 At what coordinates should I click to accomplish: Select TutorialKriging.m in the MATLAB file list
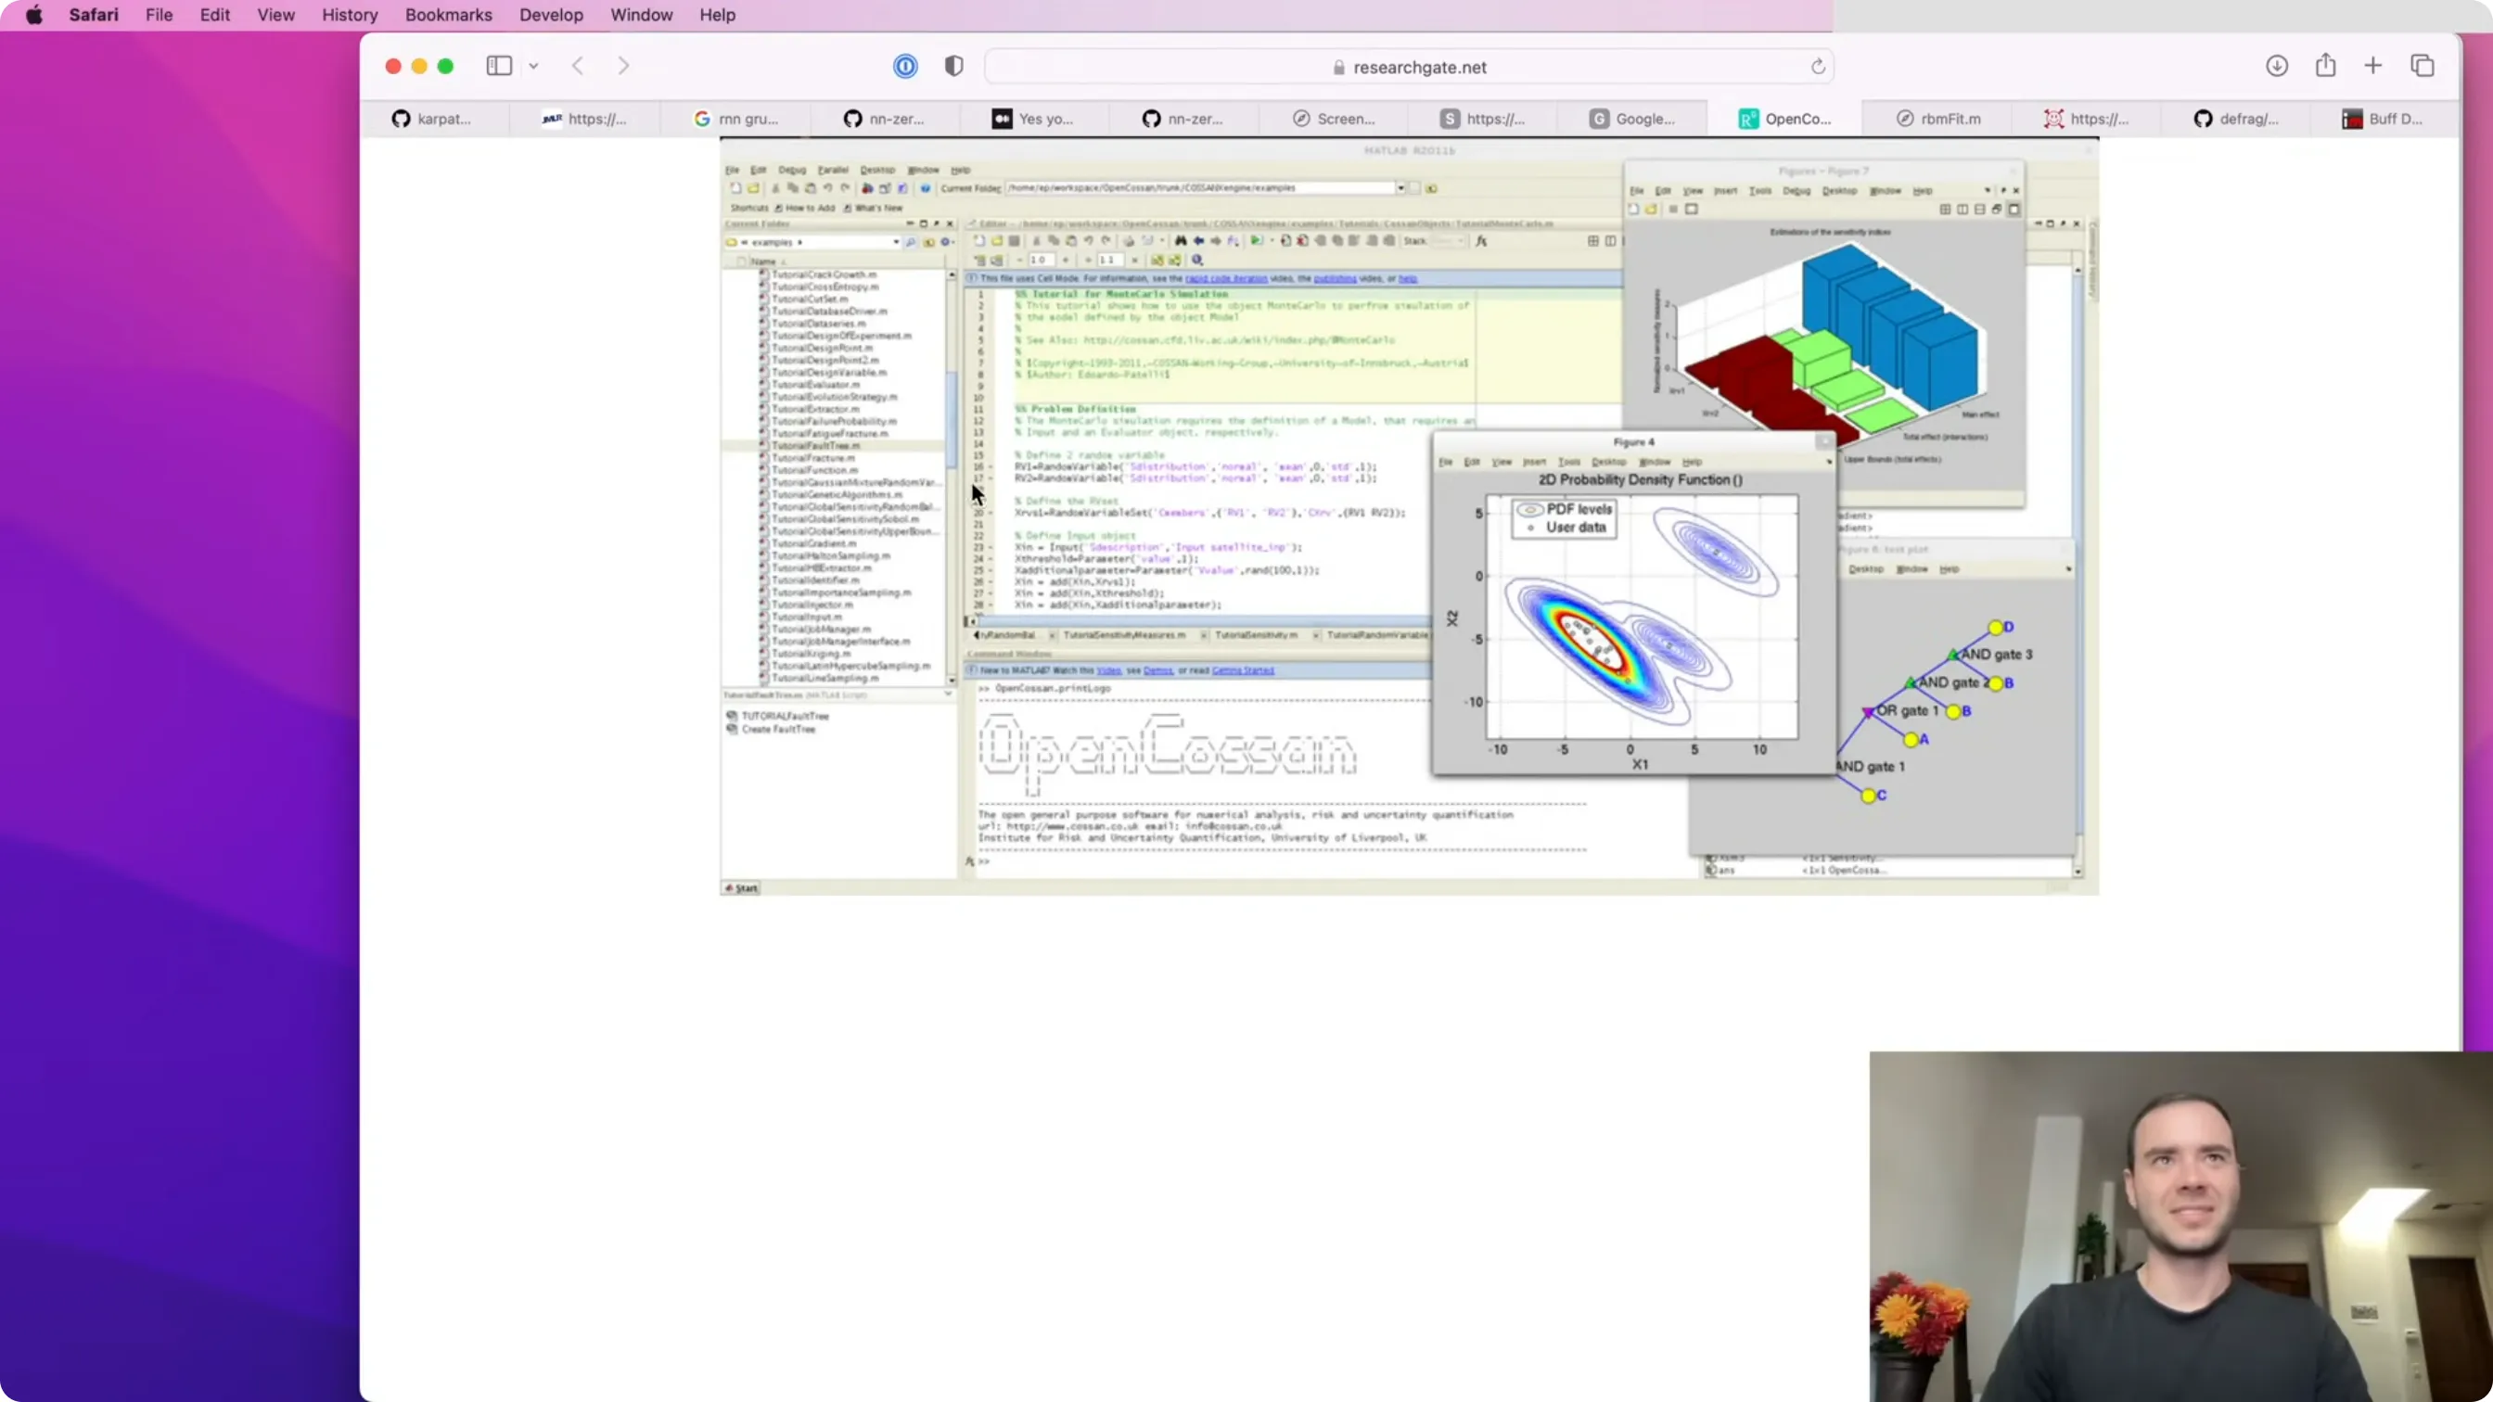point(811,654)
